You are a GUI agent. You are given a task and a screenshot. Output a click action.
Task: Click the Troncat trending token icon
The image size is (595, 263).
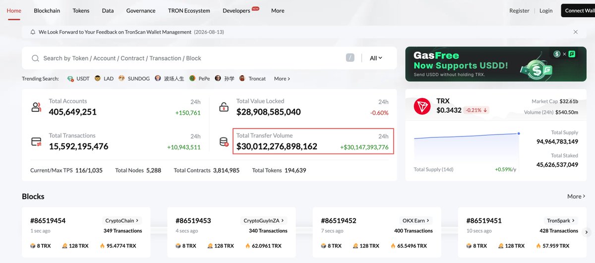click(x=242, y=79)
